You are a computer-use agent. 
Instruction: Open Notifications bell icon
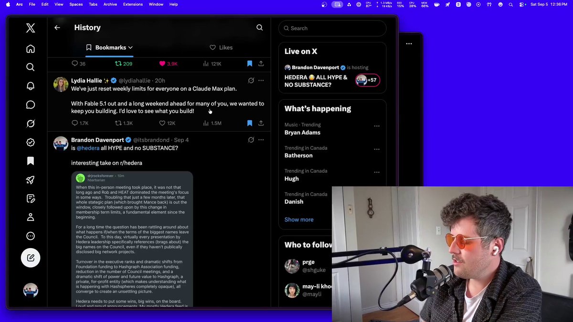click(31, 86)
